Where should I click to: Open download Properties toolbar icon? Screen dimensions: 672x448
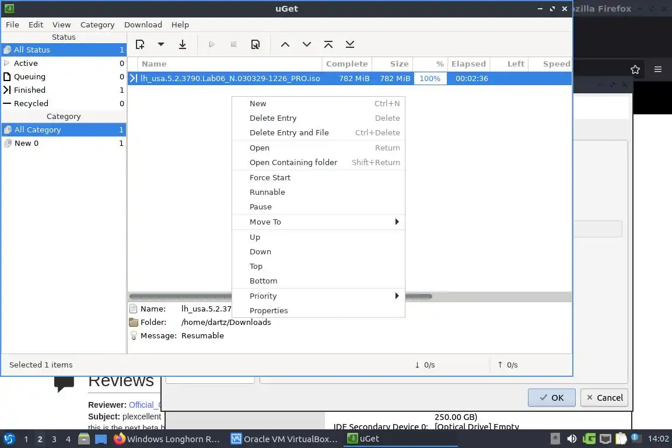pyautogui.click(x=256, y=44)
